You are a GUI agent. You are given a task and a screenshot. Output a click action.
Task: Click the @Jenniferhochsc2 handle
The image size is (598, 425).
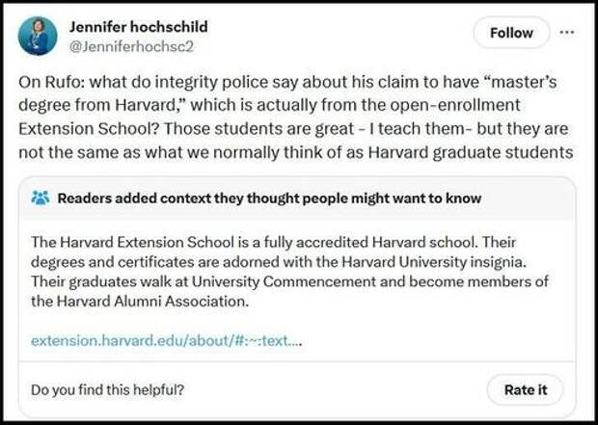(x=131, y=46)
